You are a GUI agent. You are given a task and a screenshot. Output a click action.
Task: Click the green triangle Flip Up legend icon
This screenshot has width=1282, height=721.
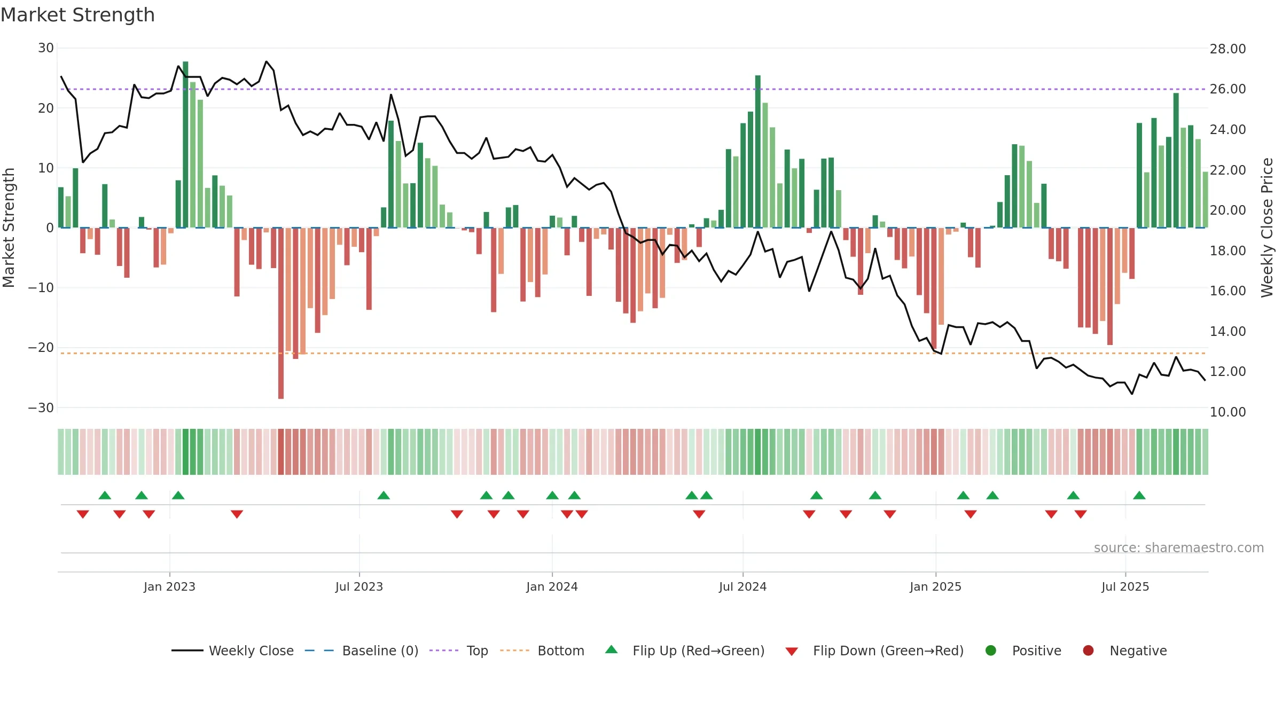click(612, 649)
